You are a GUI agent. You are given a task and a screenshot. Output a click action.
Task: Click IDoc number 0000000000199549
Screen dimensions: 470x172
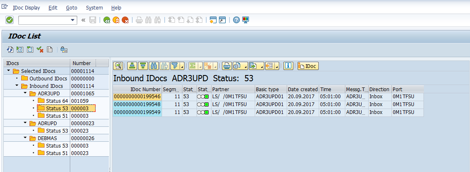[137, 112]
